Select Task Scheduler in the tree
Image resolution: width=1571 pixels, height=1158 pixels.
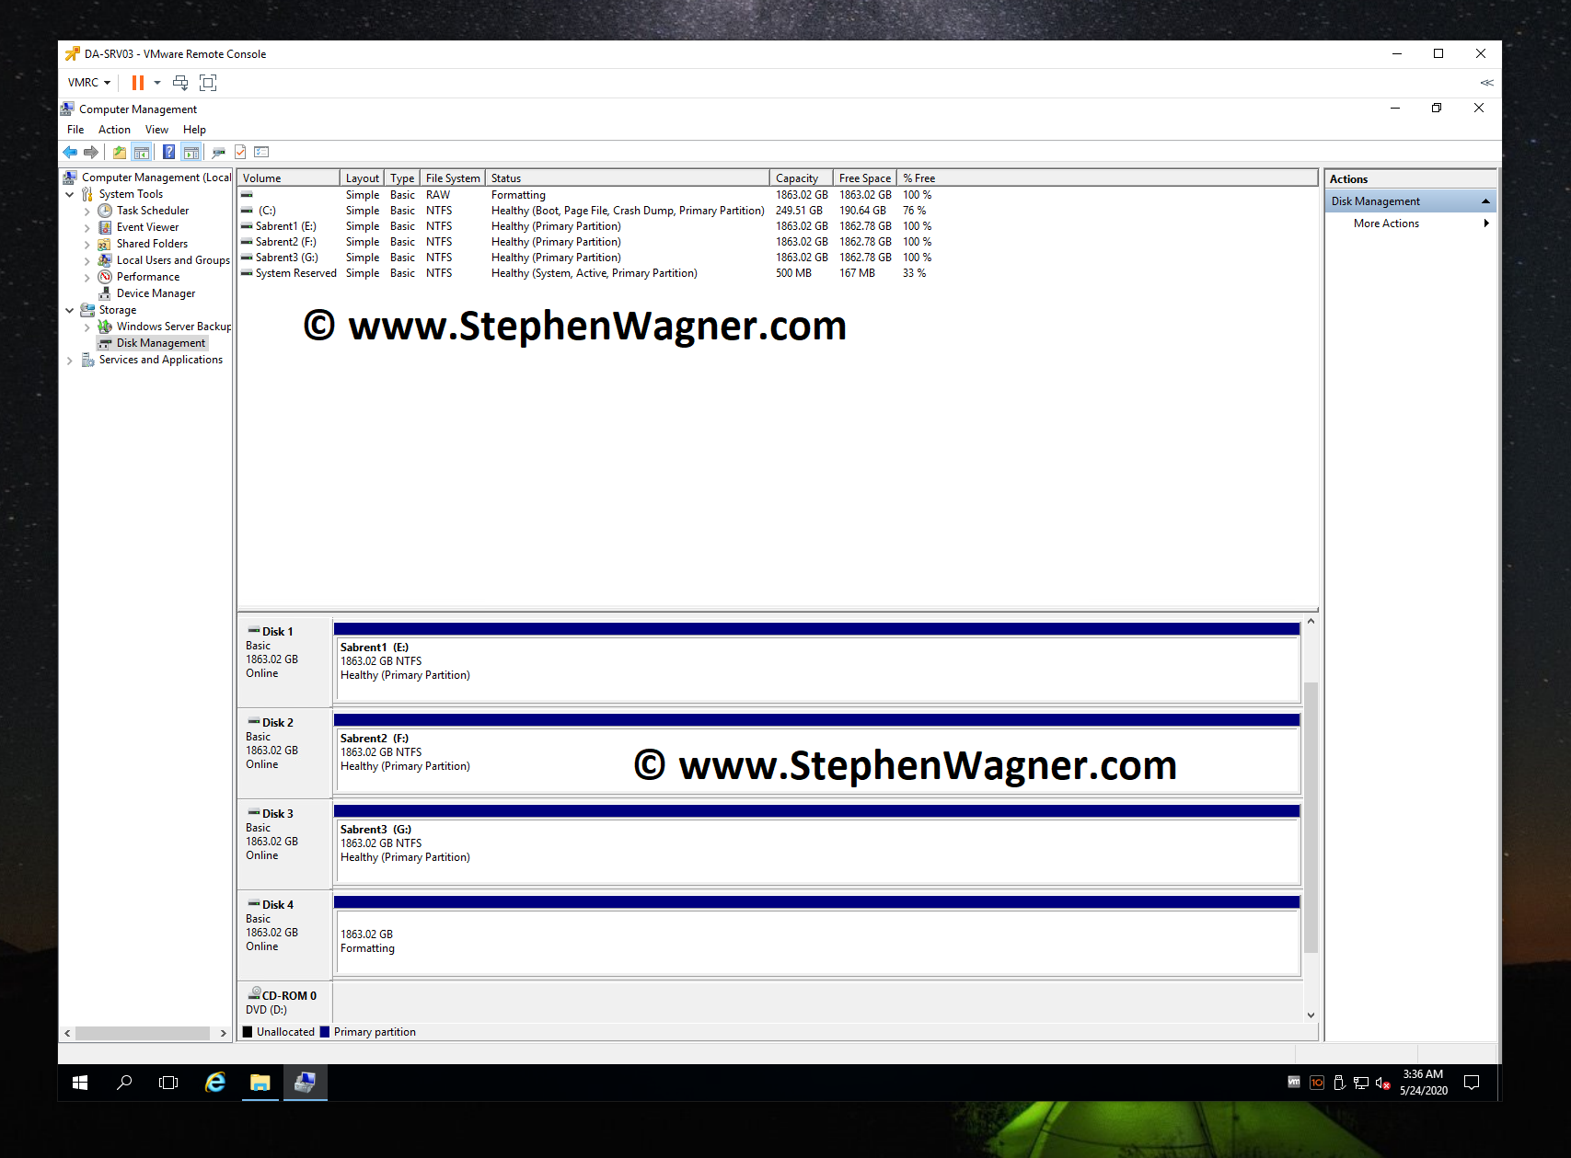point(153,211)
